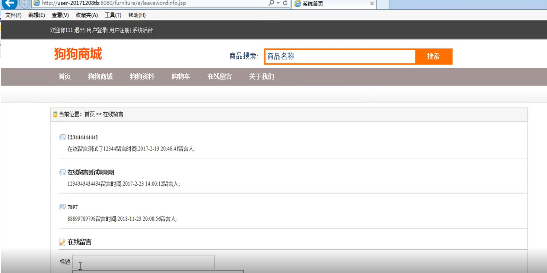Refresh the page with the reload icon
Viewport: 547px width, 273px height.
click(x=285, y=3)
